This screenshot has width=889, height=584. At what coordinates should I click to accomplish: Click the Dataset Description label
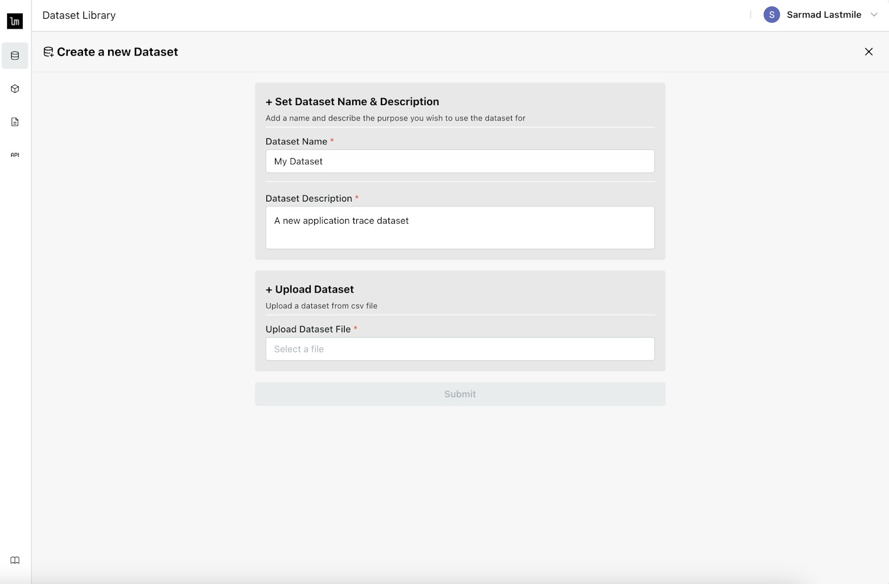(308, 199)
